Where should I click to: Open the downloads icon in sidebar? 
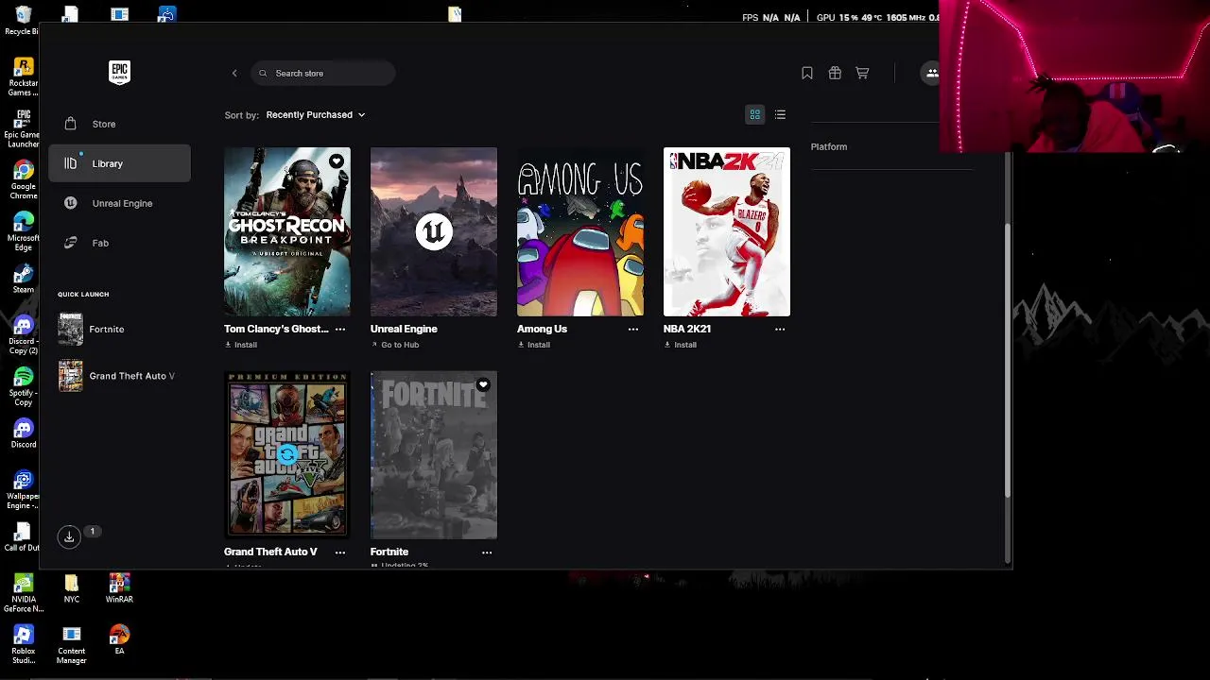tap(69, 536)
